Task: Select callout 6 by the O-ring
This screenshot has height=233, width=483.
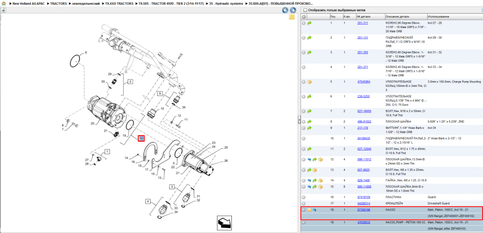Action: [86, 52]
